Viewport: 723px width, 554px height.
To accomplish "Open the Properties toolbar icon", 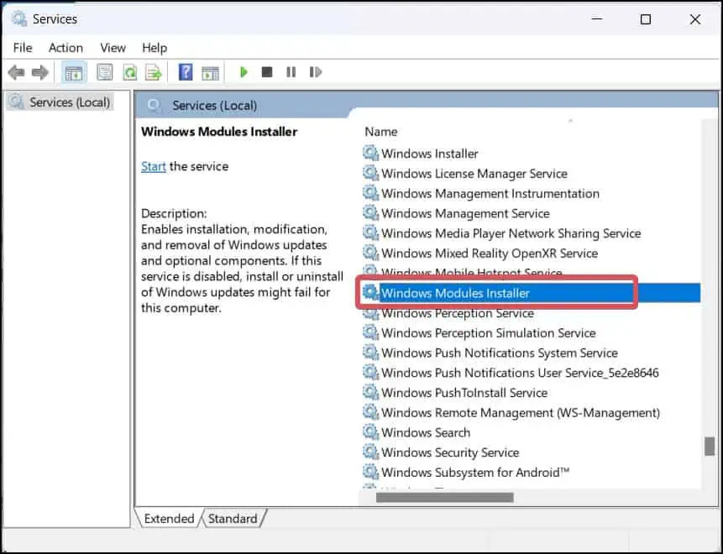I will tap(105, 72).
